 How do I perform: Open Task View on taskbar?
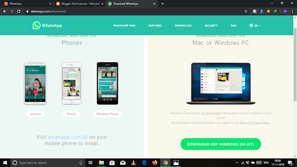[90, 163]
